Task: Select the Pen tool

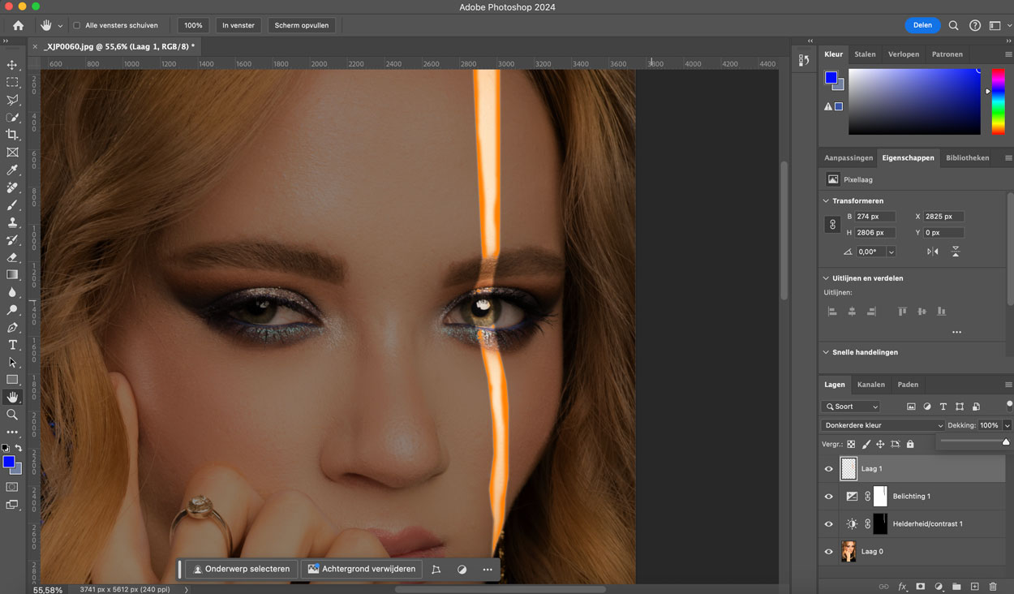Action: point(12,328)
